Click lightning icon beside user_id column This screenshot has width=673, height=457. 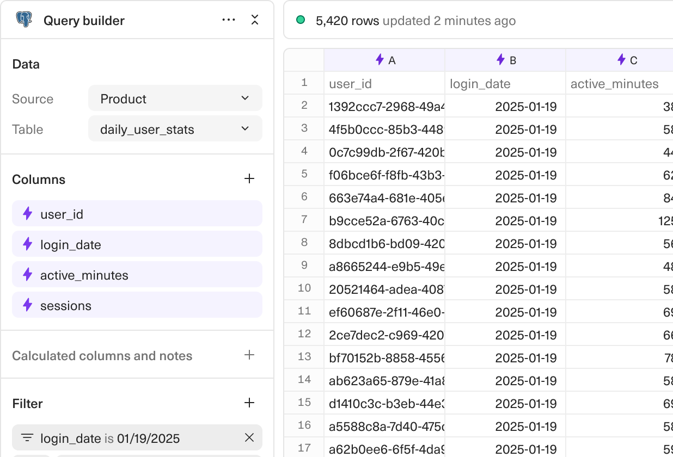[x=28, y=214]
